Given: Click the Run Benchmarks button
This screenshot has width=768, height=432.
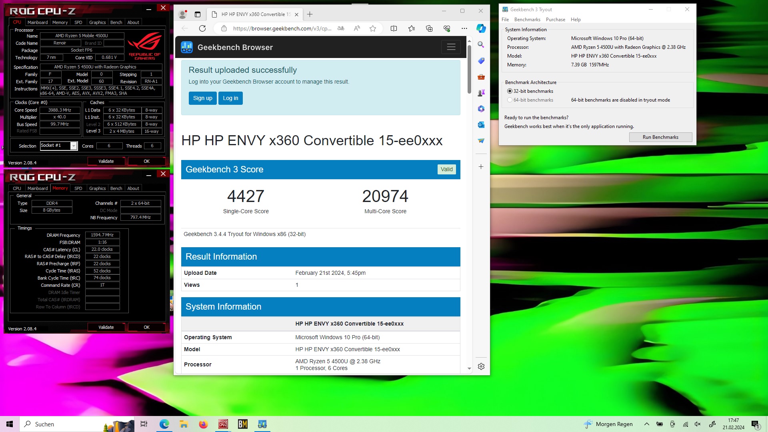Looking at the screenshot, I should point(660,137).
